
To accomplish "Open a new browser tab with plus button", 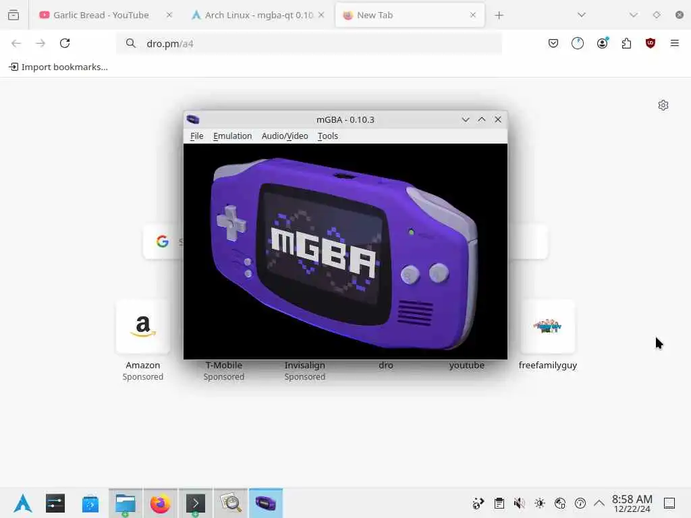I will pyautogui.click(x=499, y=16).
